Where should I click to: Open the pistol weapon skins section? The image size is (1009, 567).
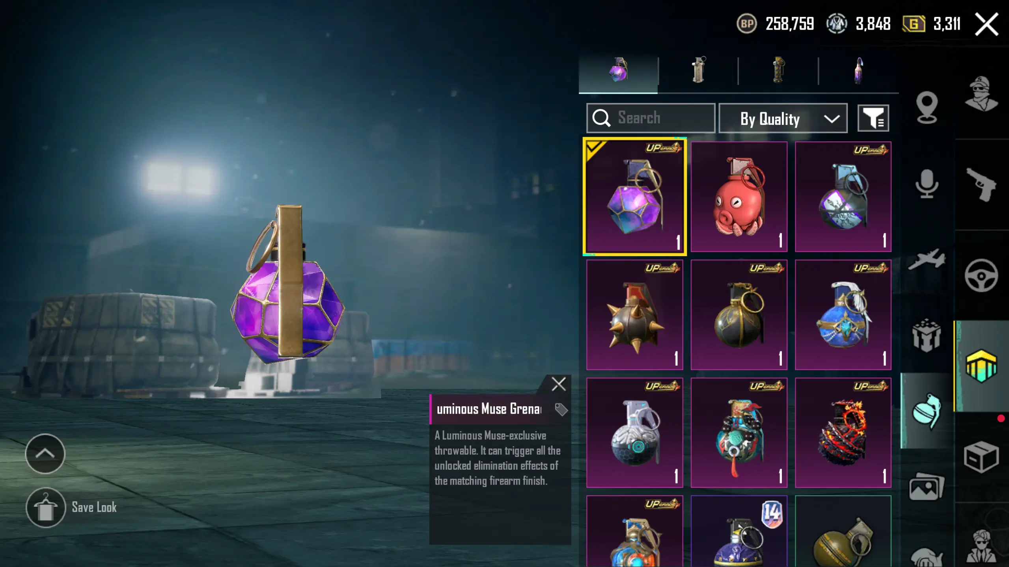(981, 184)
